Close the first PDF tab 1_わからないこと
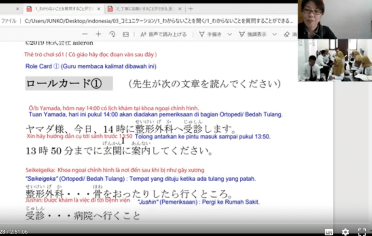This screenshot has height=236, width=372. [98, 9]
